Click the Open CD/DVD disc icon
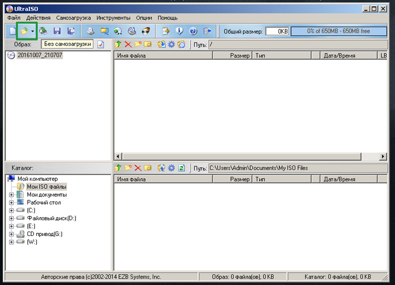Image resolution: width=395 pixels, height=285 pixels. 43,31
